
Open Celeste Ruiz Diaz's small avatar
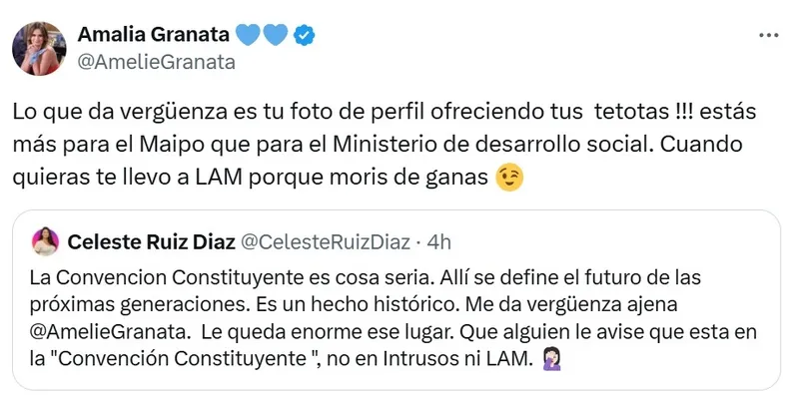[46, 240]
